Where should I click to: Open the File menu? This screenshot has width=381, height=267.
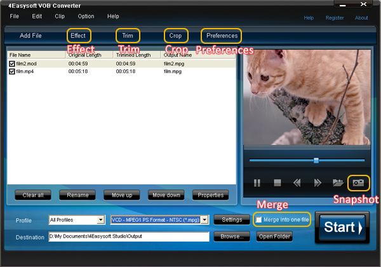[15, 17]
